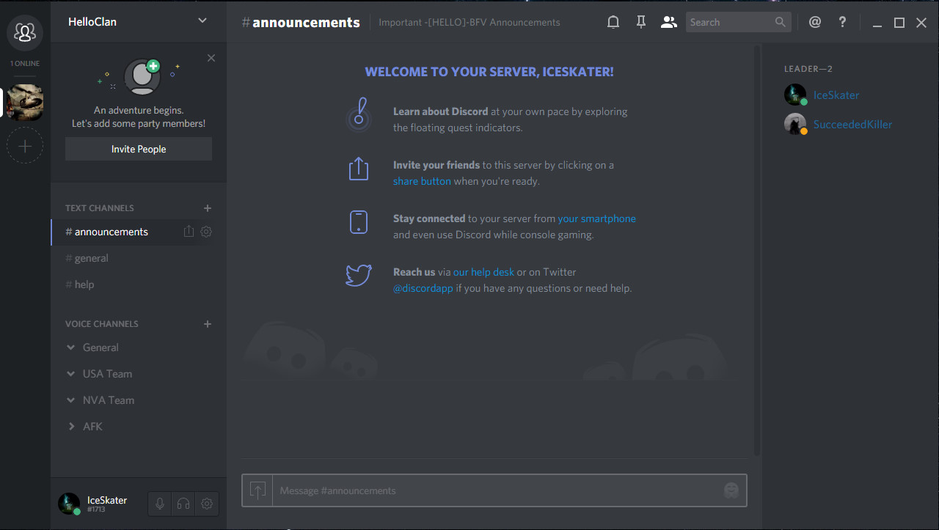
Task: Collapse the USA Team voice channel
Action: [x=71, y=374]
